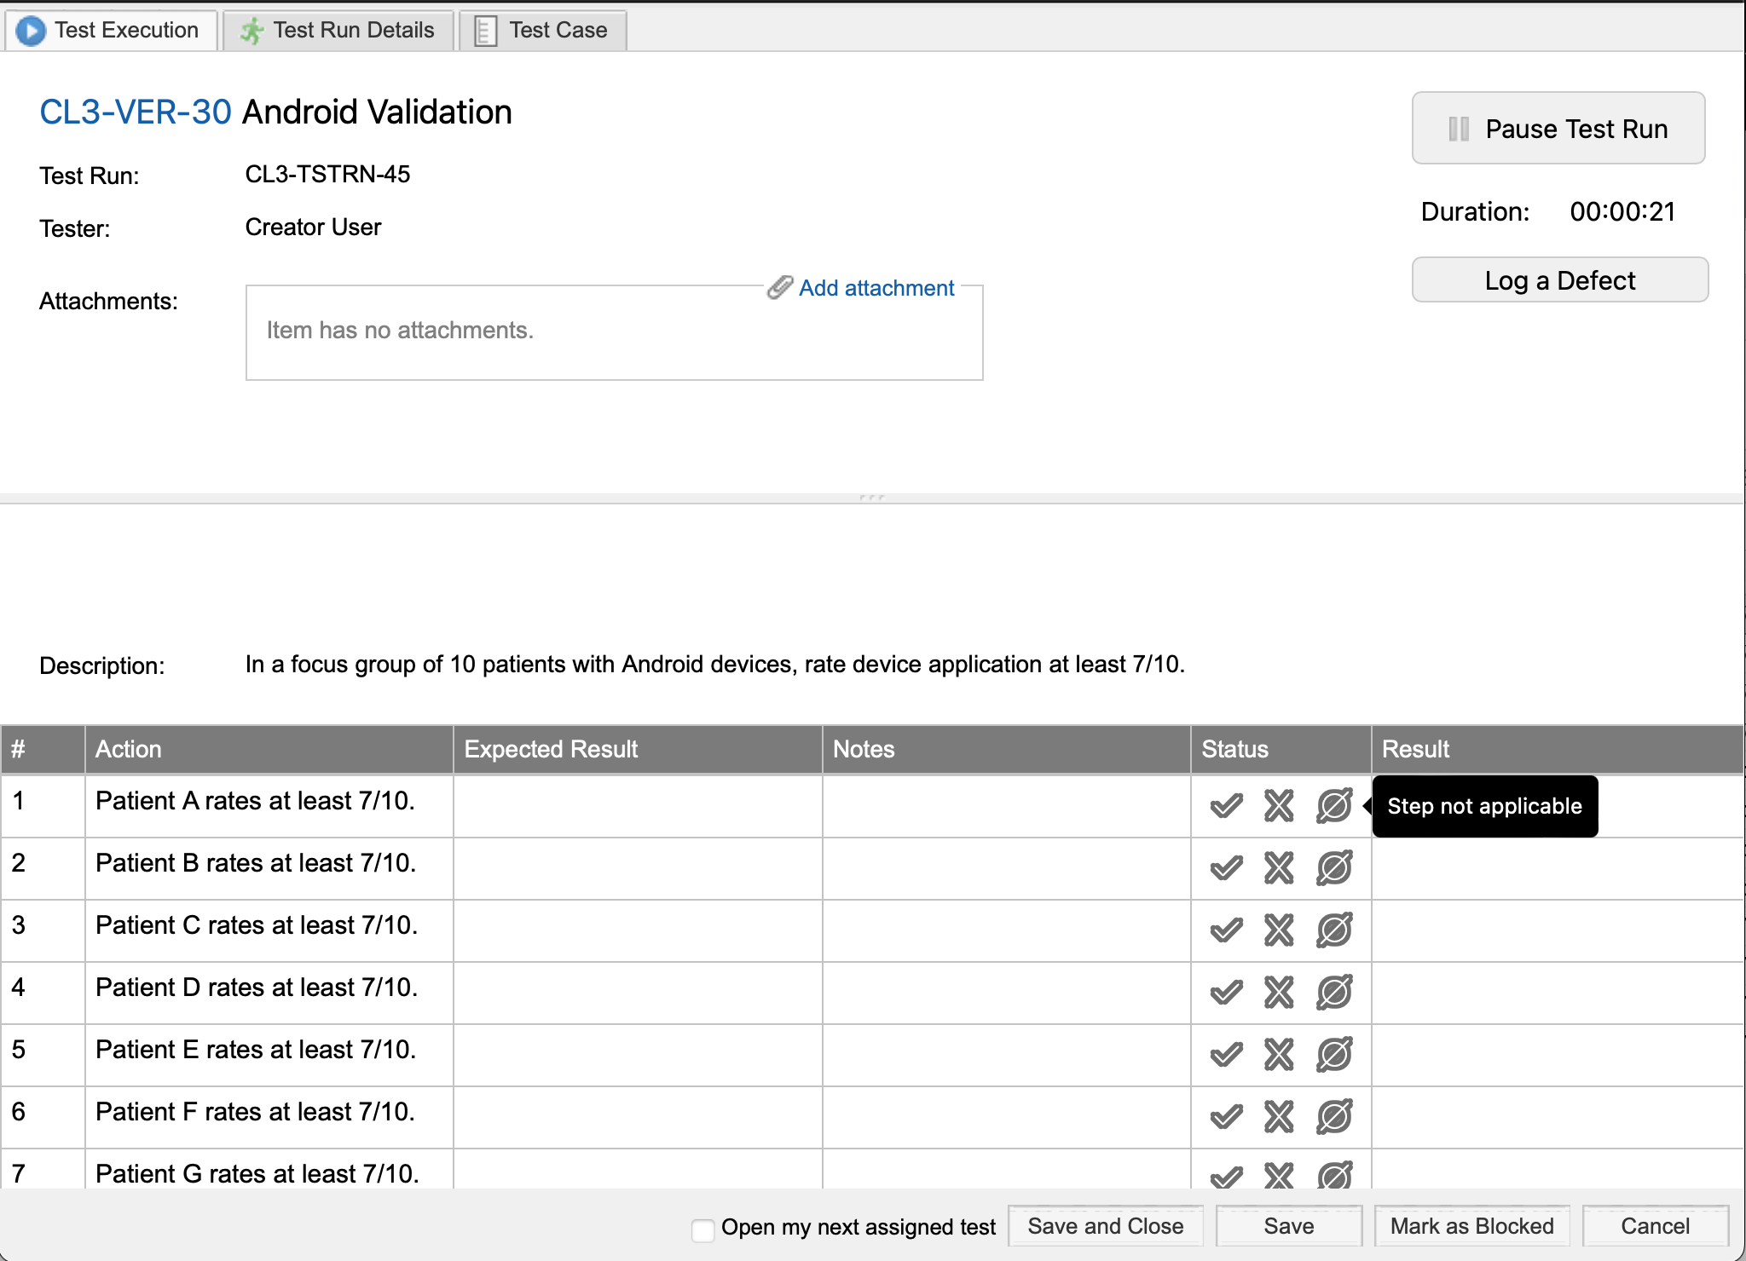Click fail X for Patient A step
Viewport: 1746px width, 1261px height.
pyautogui.click(x=1279, y=806)
